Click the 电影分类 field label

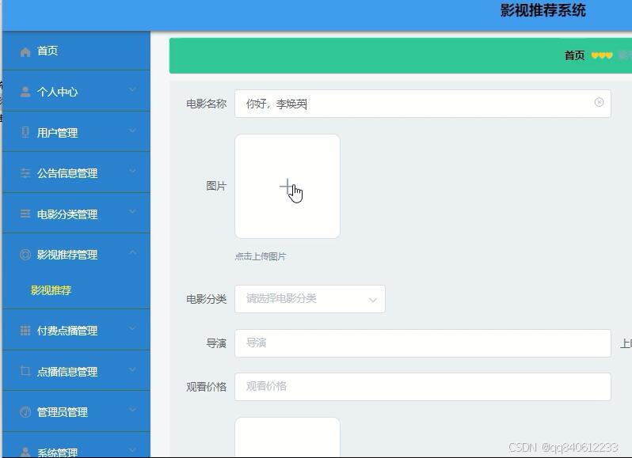coord(206,299)
